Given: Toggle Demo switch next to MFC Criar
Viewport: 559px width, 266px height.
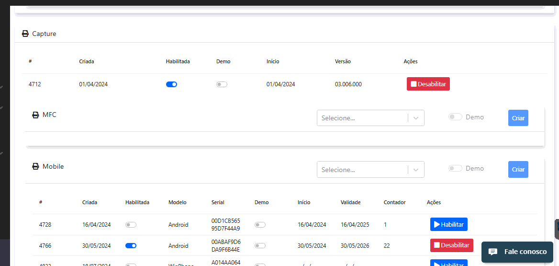Looking at the screenshot, I should click(455, 117).
